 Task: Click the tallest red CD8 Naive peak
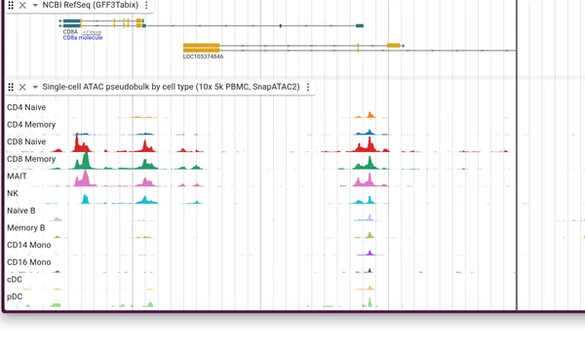(76, 143)
